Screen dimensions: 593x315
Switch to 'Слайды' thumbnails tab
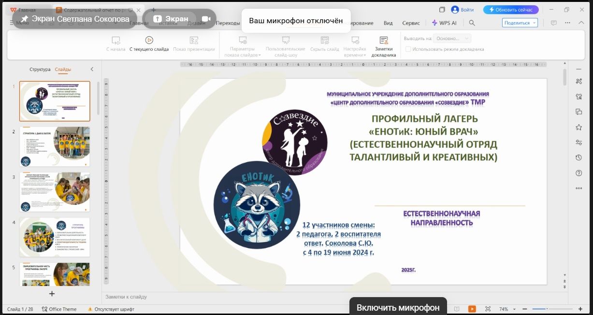coord(63,70)
